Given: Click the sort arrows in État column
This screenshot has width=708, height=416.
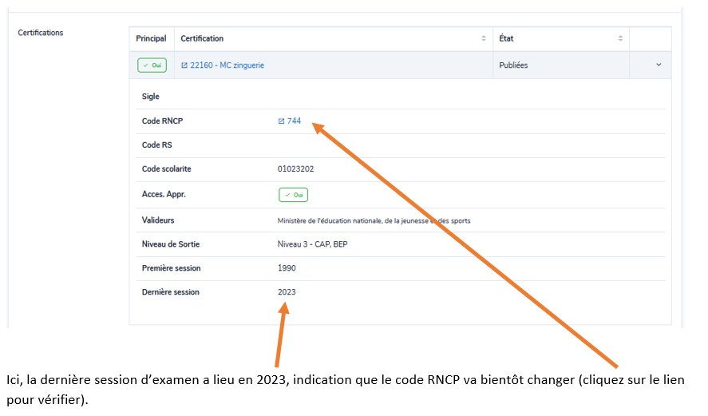Looking at the screenshot, I should click(x=620, y=38).
